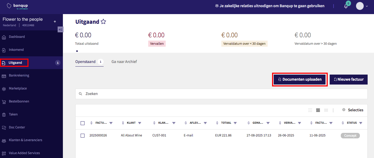The height and width of the screenshot is (158, 374).
Task: Click the Documenten uploaden button
Action: (x=299, y=79)
